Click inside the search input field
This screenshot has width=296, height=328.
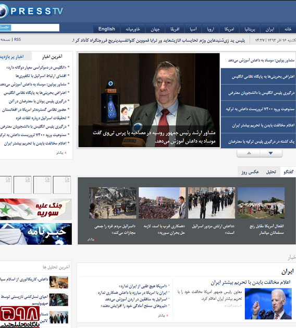(x=35, y=28)
